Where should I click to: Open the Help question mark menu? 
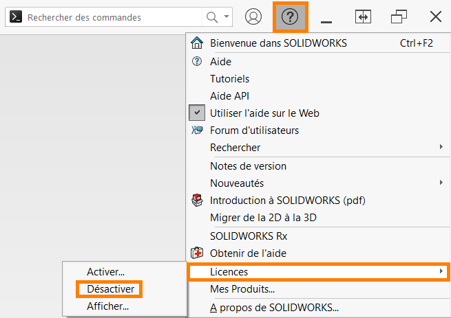point(290,17)
